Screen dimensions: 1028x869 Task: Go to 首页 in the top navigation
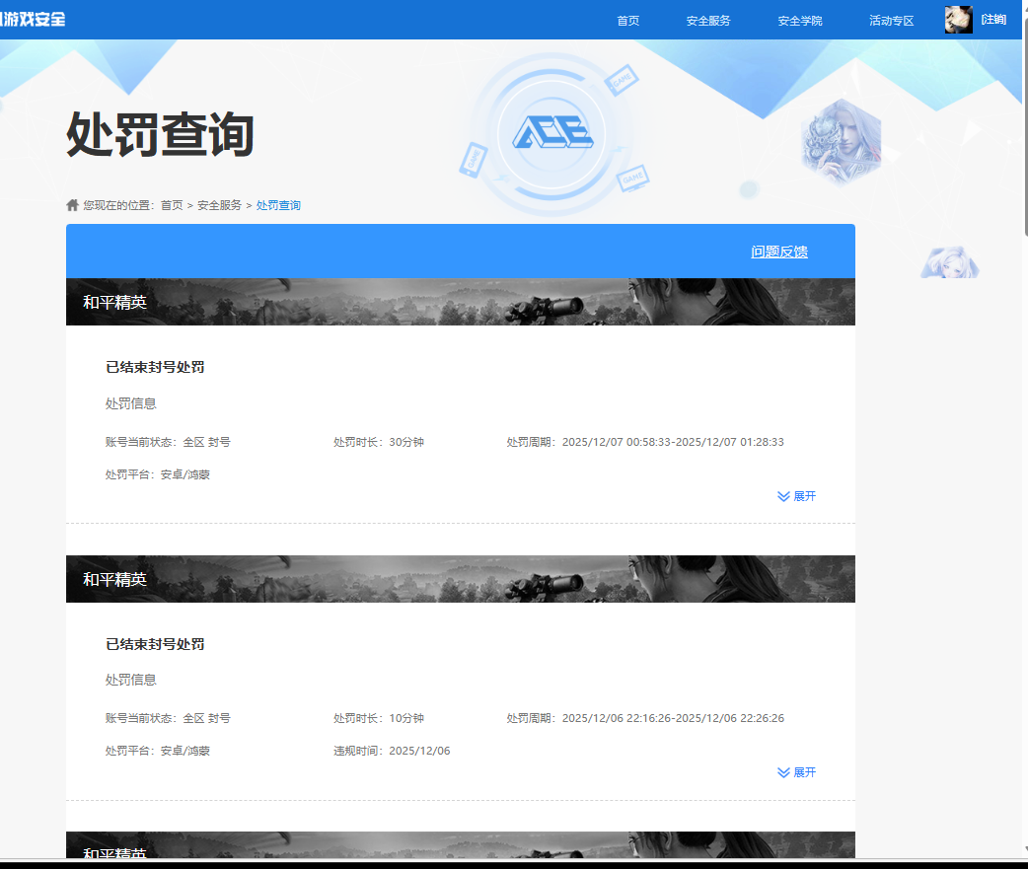(628, 20)
